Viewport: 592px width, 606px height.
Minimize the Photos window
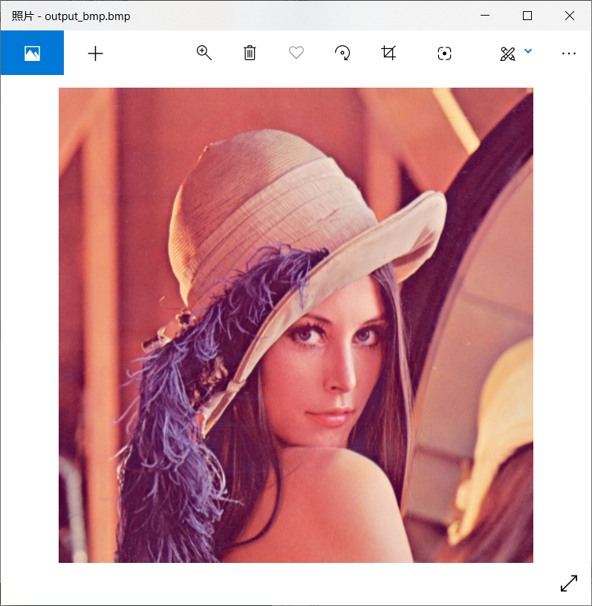485,16
